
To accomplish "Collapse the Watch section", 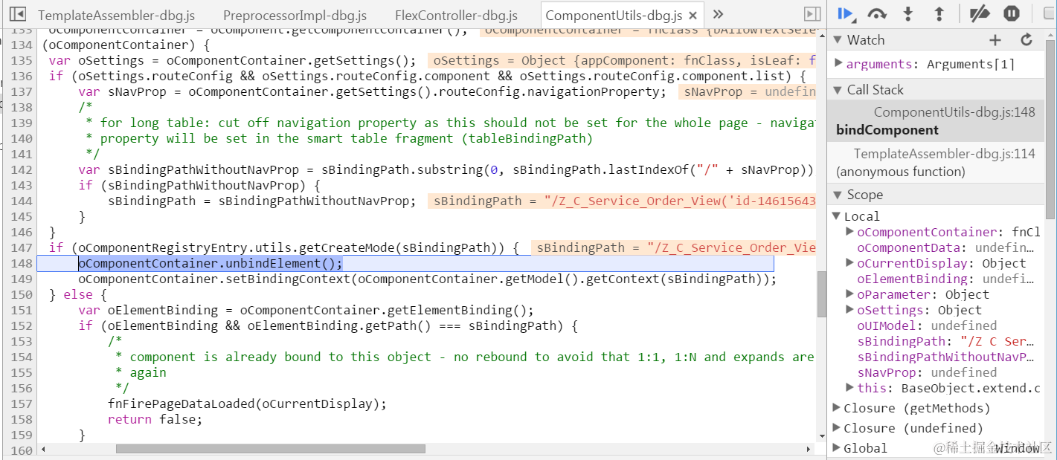I will click(x=838, y=40).
